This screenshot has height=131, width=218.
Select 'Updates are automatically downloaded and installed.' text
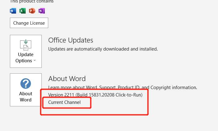click(x=103, y=49)
